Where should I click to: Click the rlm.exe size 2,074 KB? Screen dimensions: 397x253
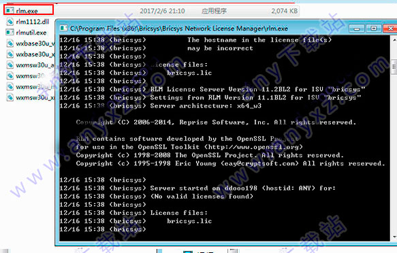pos(285,11)
